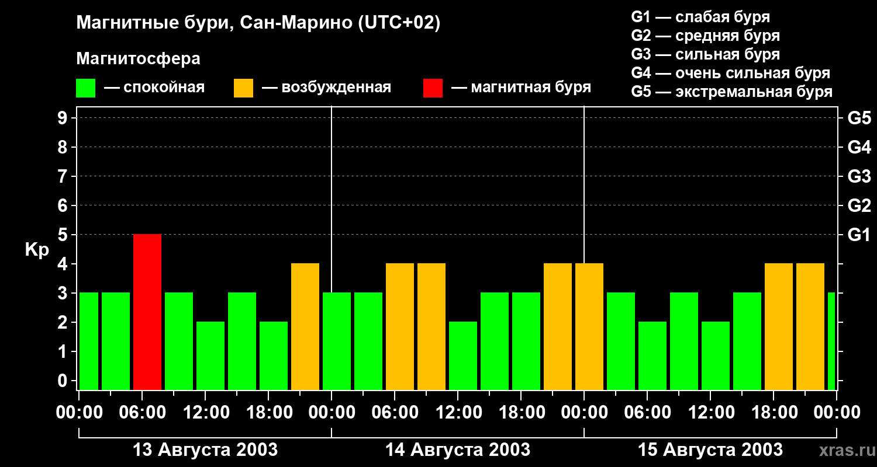877x467 pixels.
Task: Click 'G3 — сильная буря' legend line
Action: point(706,54)
